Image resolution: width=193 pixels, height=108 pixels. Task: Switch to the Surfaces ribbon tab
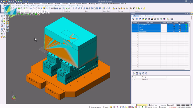34,6
